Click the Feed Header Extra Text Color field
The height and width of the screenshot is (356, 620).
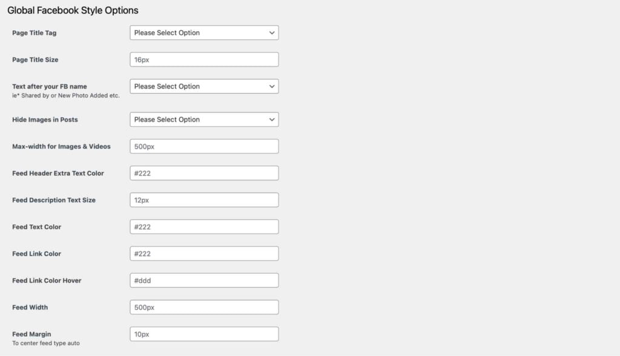coord(204,173)
